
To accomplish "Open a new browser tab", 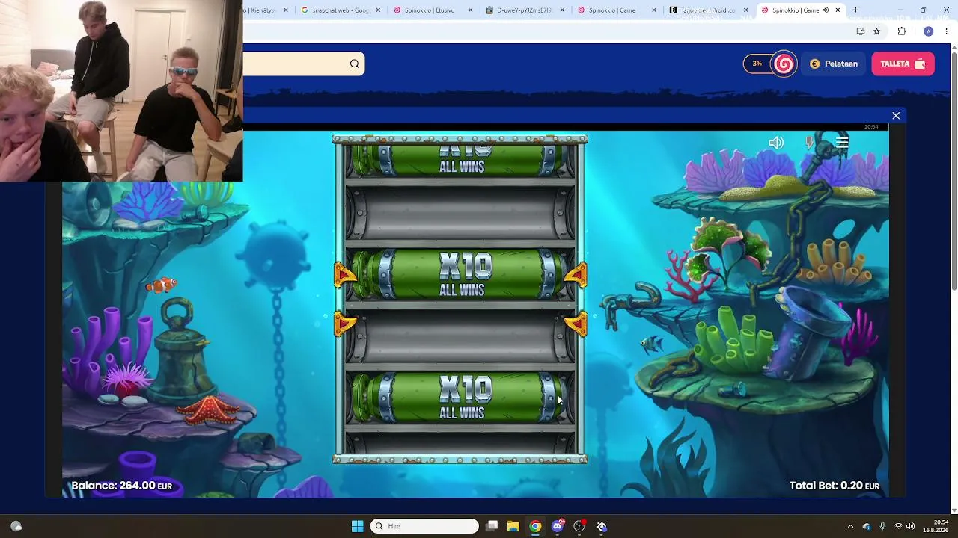I will 855,10.
